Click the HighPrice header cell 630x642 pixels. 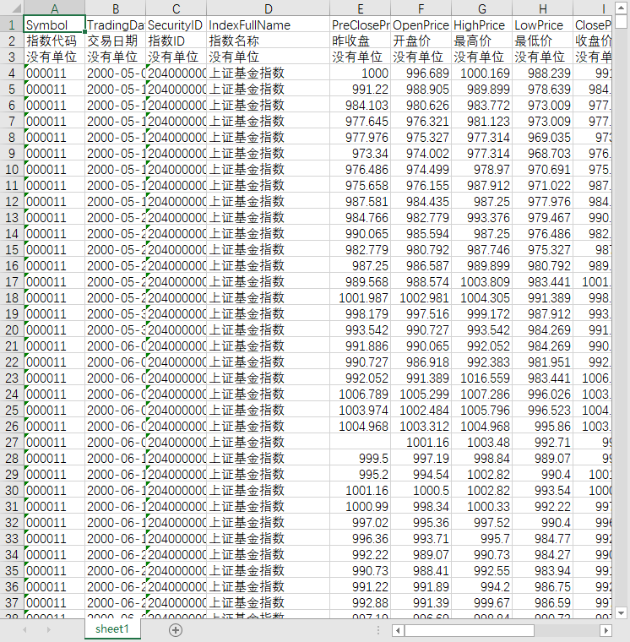482,25
